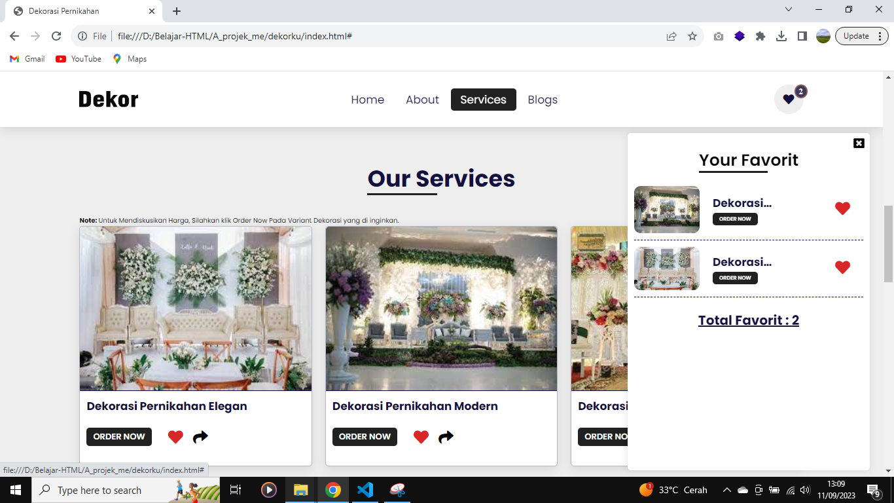This screenshot has height=503, width=894.
Task: Open the browser Extensions puzzle icon
Action: [x=760, y=36]
